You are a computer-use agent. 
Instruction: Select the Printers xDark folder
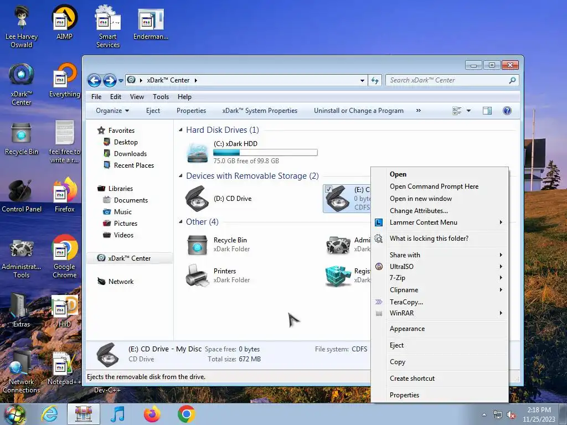pyautogui.click(x=218, y=276)
